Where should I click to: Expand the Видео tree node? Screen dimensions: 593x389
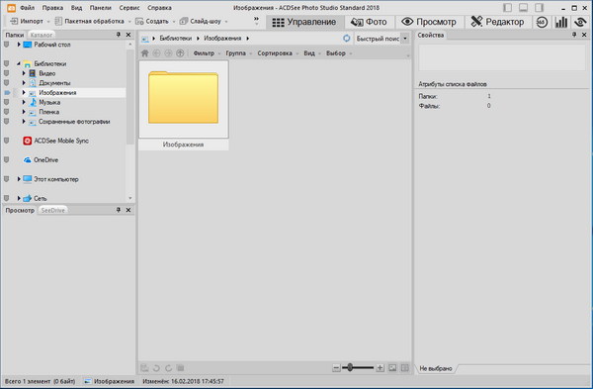click(x=24, y=73)
